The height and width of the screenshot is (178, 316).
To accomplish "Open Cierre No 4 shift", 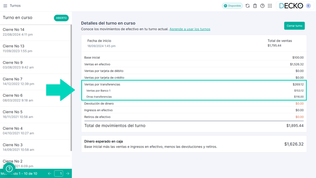I will pyautogui.click(x=35, y=131).
